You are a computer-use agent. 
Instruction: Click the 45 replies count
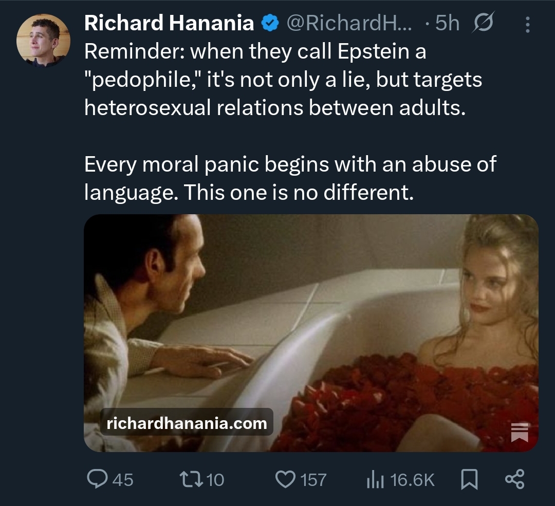point(123,480)
